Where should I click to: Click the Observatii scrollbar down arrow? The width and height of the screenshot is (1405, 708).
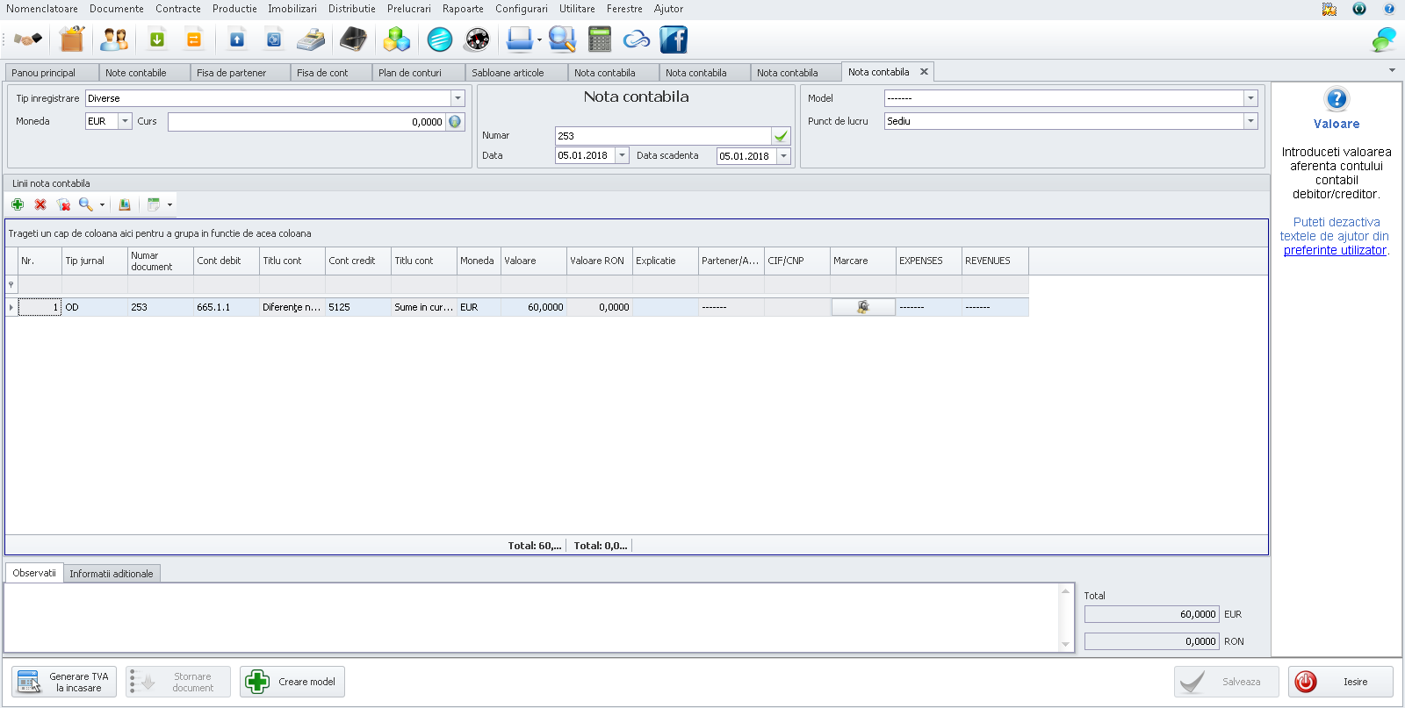(1065, 645)
